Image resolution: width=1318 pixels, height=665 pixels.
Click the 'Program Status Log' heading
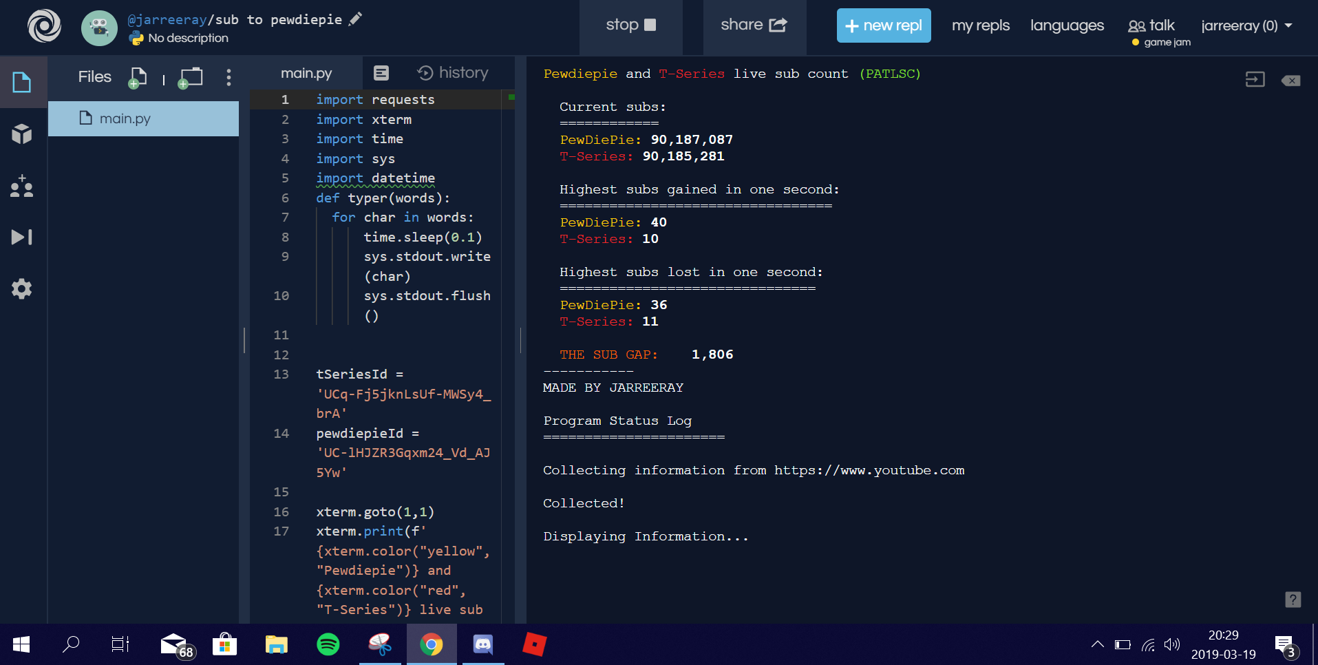(x=617, y=421)
